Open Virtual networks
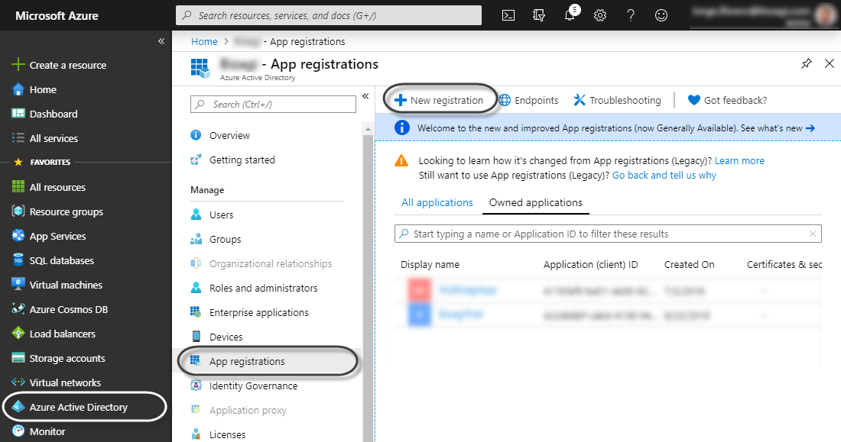Image resolution: width=841 pixels, height=442 pixels. click(57, 382)
